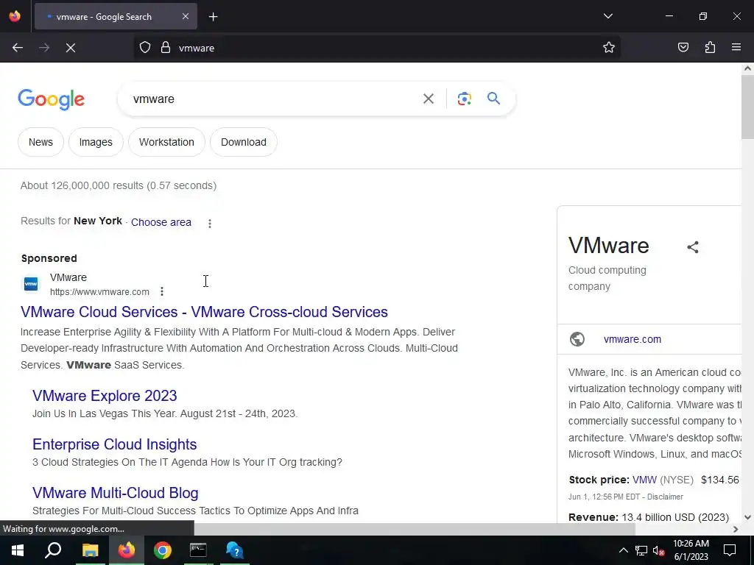Click the scroll-up arrow of scrollbar

(747, 68)
